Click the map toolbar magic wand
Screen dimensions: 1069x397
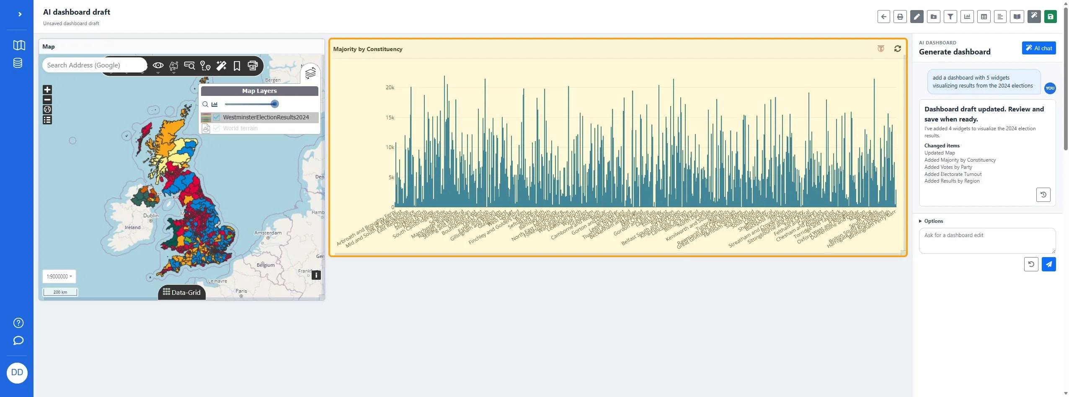click(221, 66)
